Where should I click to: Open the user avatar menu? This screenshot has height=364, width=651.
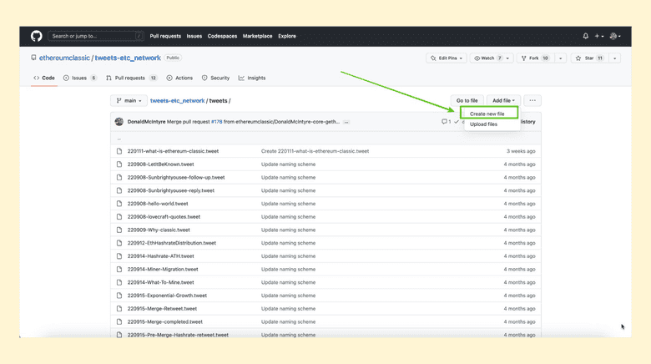tap(614, 36)
